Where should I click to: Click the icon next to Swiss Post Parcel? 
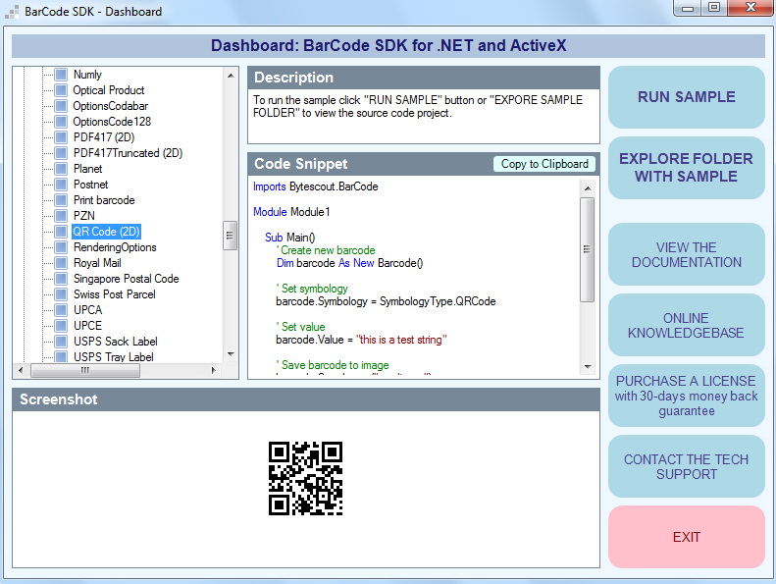tap(61, 294)
